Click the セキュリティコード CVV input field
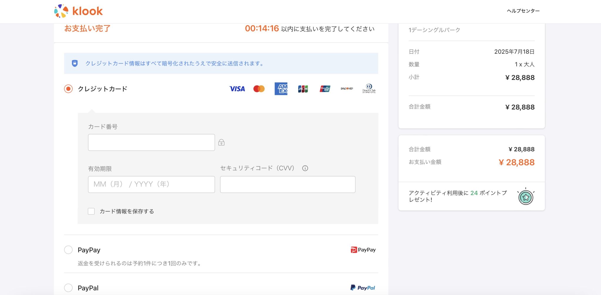Screen dimensions: 601x295 tap(288, 184)
